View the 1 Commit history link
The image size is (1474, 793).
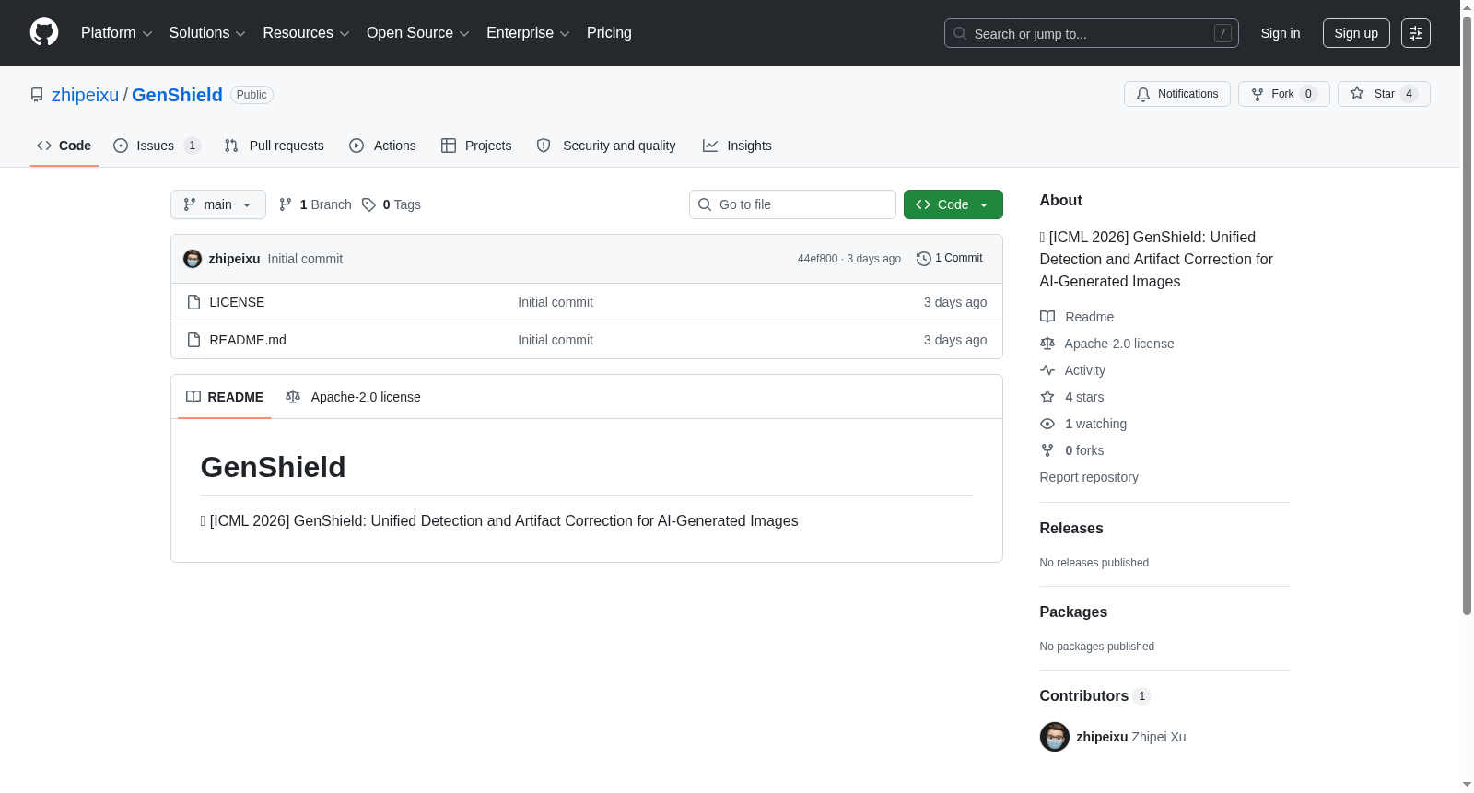pyautogui.click(x=950, y=259)
